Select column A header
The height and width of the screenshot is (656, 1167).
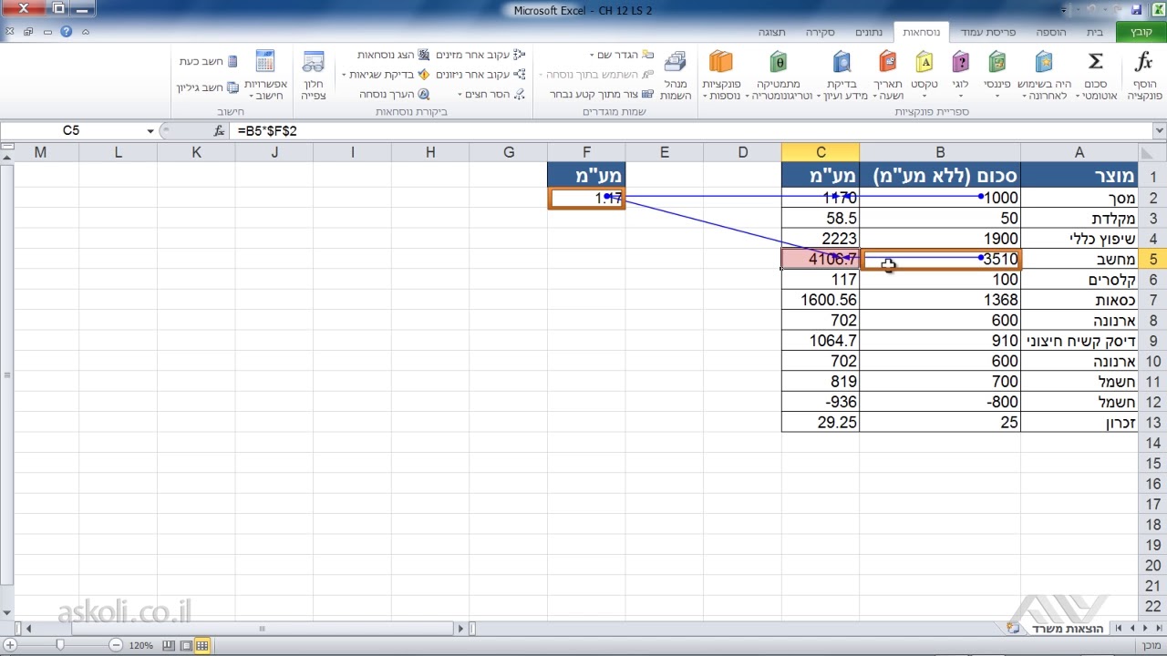(x=1079, y=152)
